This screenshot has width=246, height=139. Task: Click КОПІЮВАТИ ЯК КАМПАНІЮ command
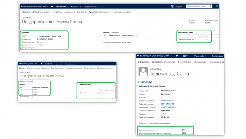(99, 12)
